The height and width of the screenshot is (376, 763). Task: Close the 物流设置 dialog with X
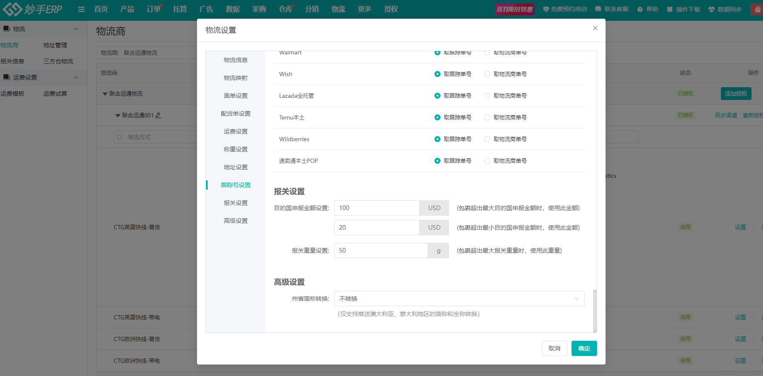click(595, 28)
